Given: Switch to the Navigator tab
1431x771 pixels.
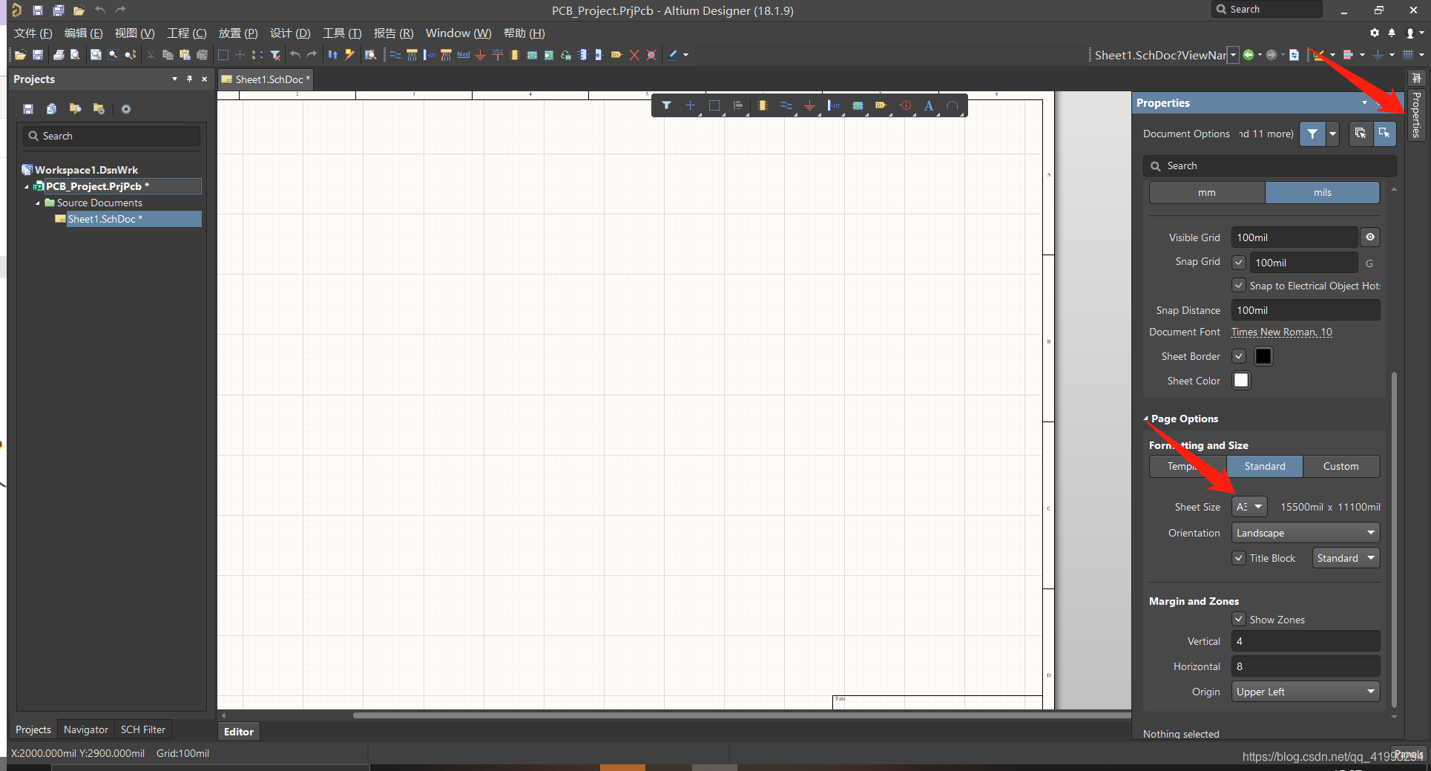Looking at the screenshot, I should pos(85,730).
